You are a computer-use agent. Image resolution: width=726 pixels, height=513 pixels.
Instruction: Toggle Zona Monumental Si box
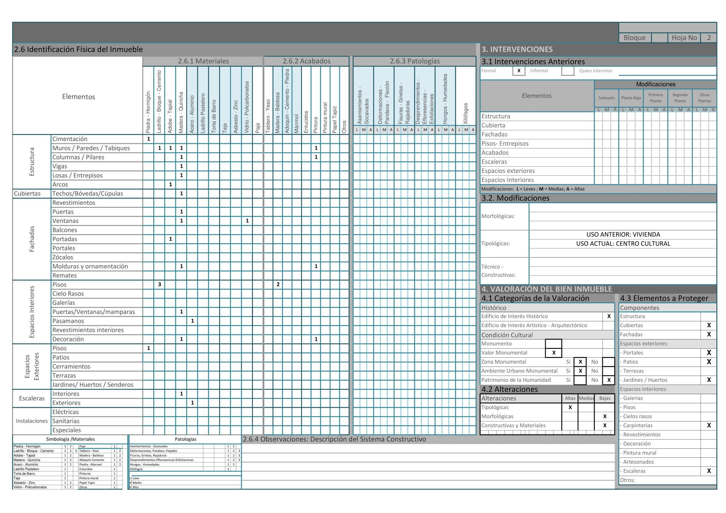[580, 362]
